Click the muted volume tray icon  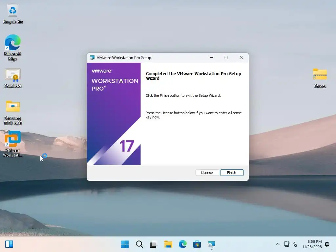(x=295, y=244)
